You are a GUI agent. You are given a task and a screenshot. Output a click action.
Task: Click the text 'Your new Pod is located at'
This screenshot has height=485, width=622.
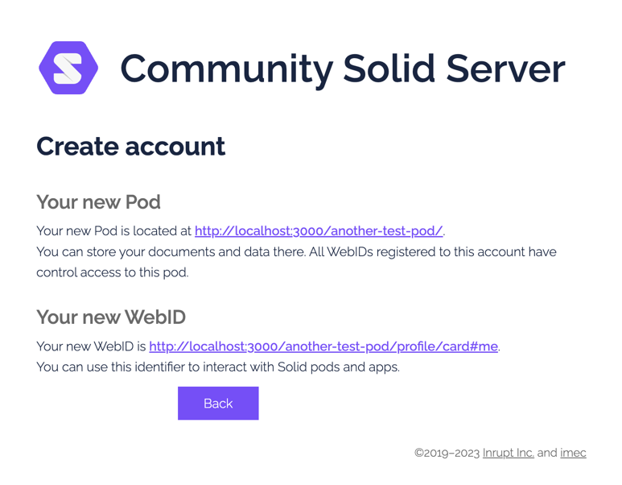pos(113,230)
